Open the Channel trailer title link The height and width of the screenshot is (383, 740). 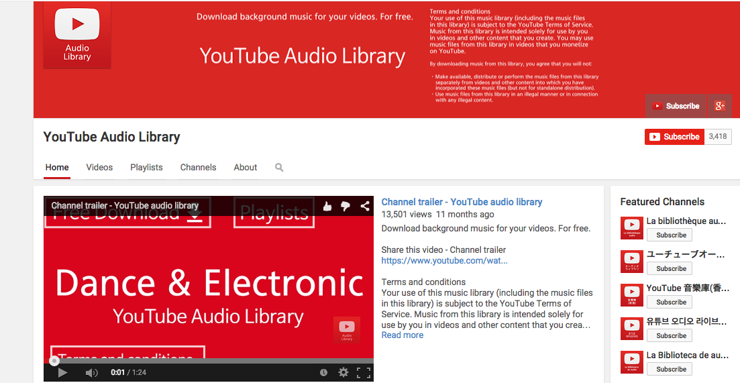point(462,202)
